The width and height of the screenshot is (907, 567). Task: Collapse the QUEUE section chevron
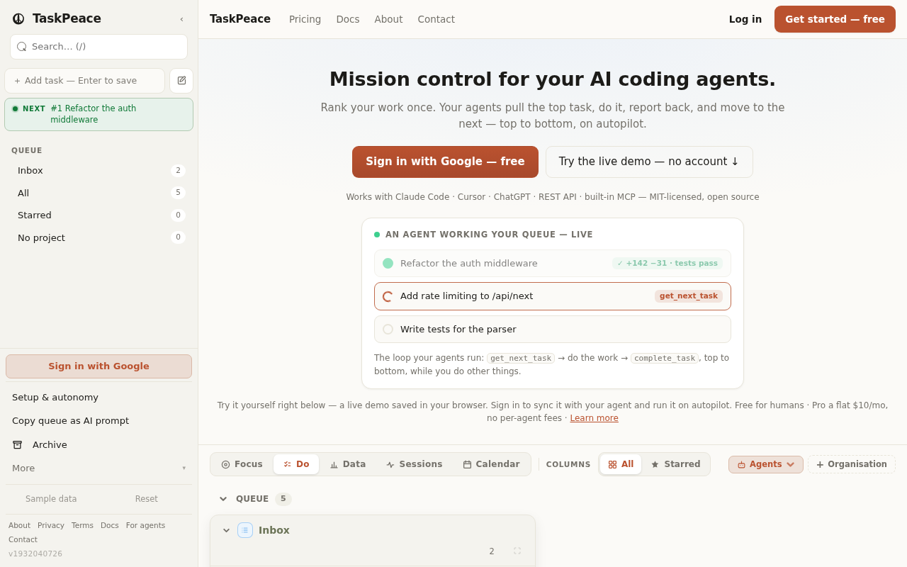coord(223,499)
